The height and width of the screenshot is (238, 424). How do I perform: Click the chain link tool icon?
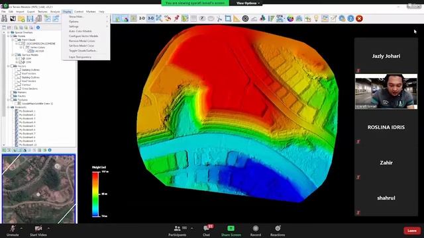[168, 19]
